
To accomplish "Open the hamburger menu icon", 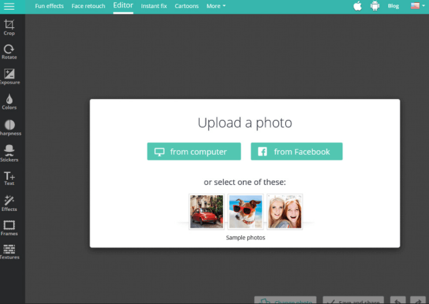I will (x=9, y=6).
